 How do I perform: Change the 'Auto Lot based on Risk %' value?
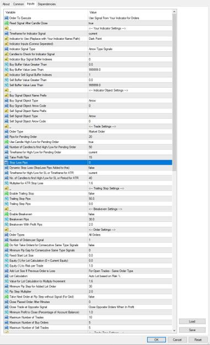(x=130, y=276)
